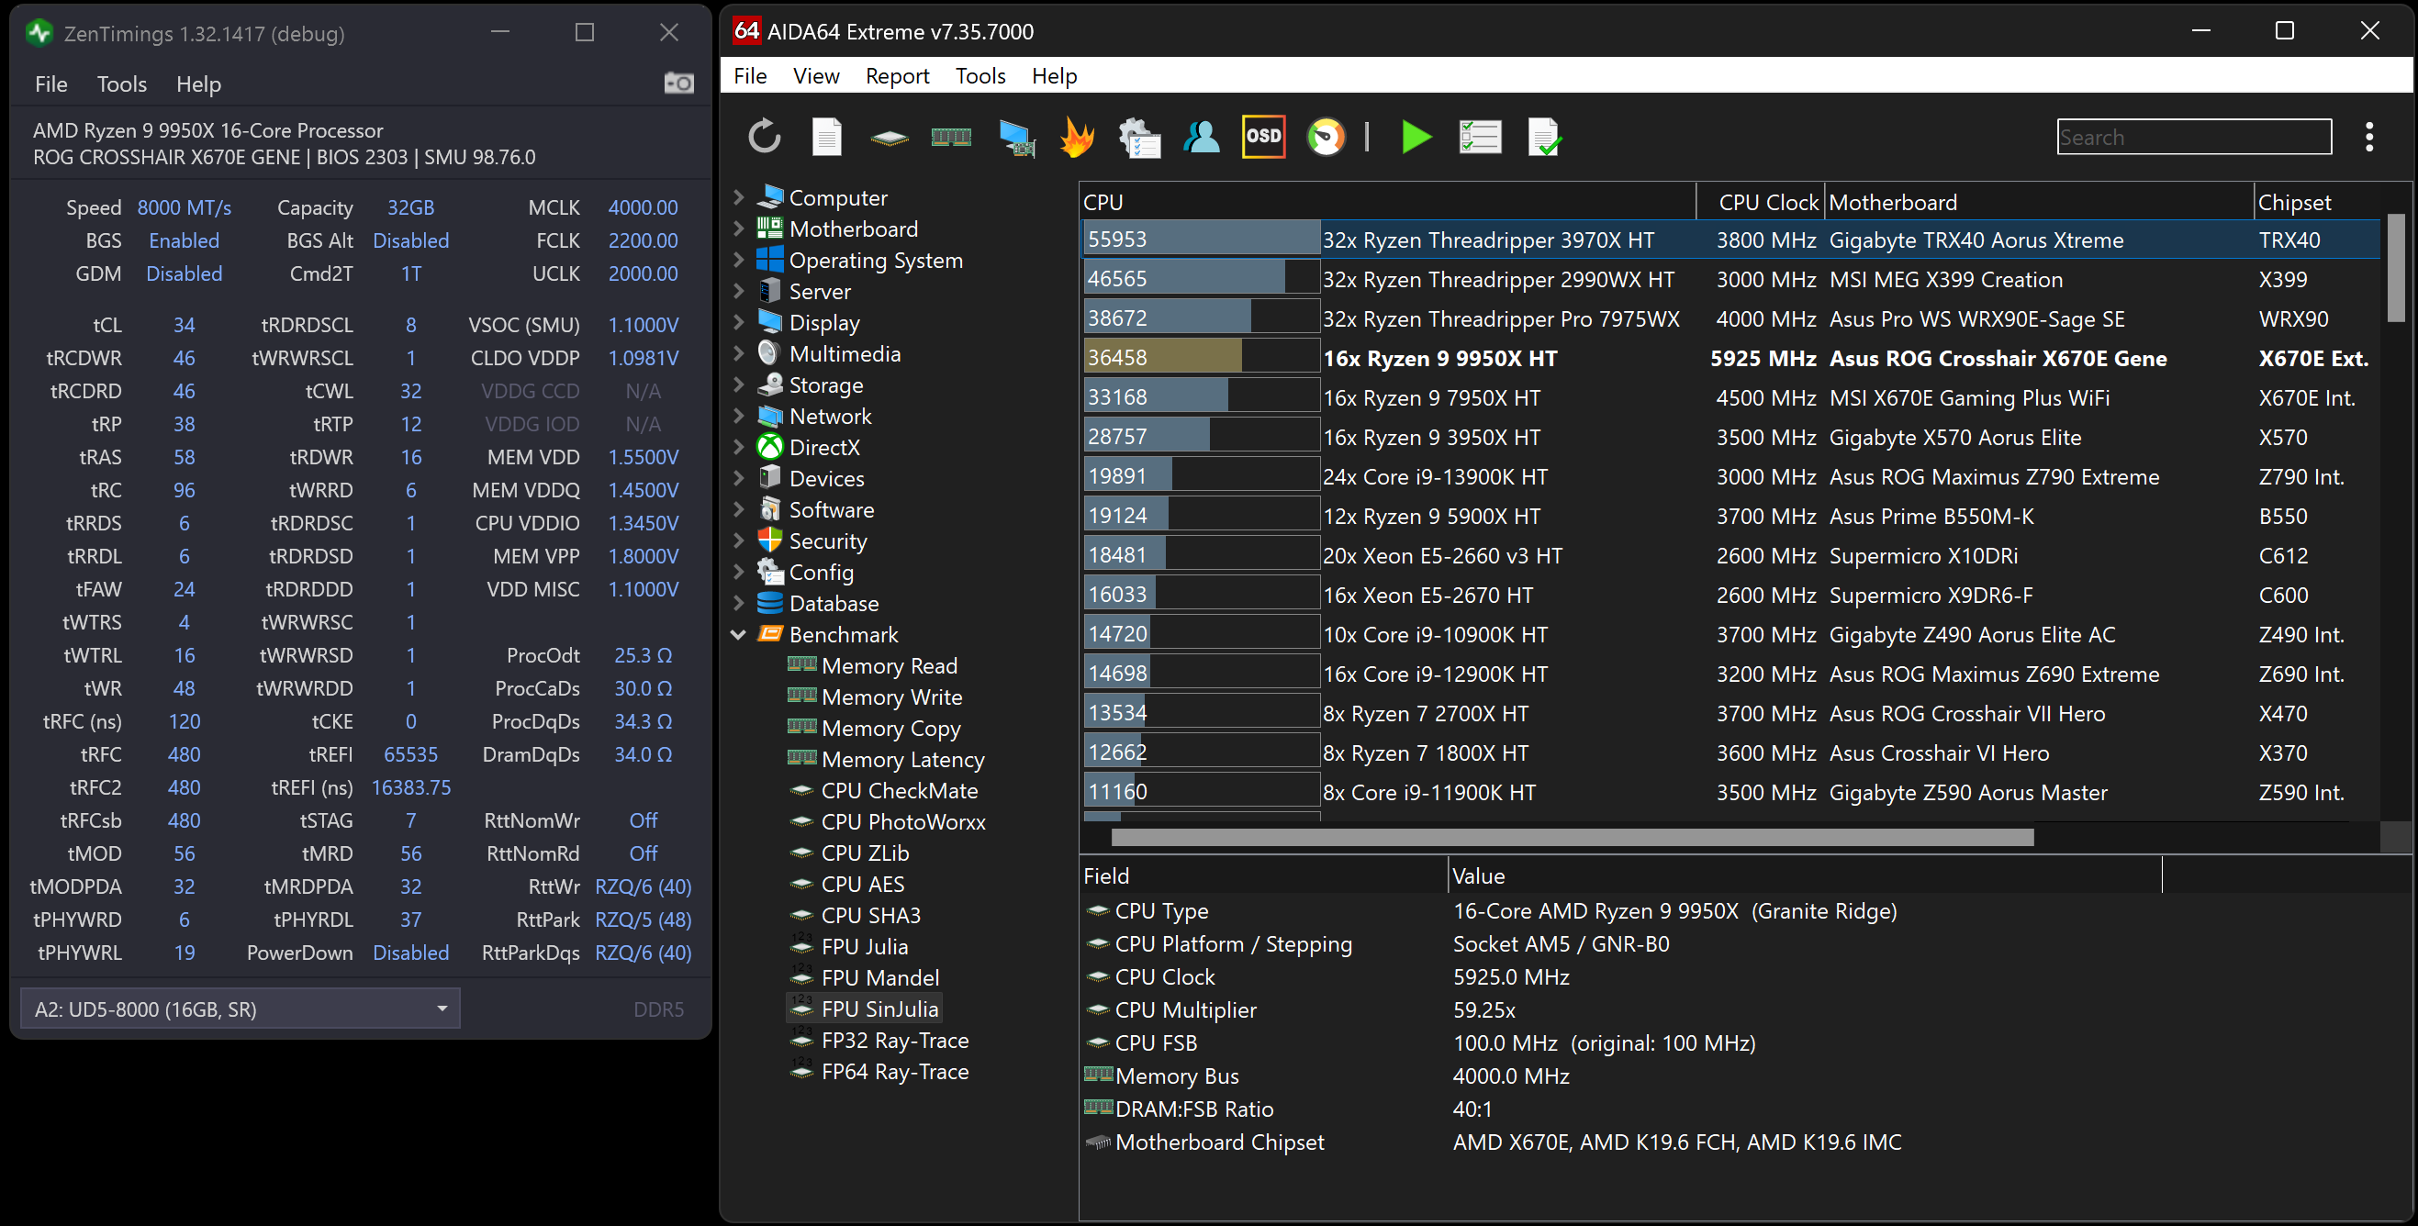2418x1226 pixels.
Task: Select the Memory Latency benchmark
Action: click(902, 760)
